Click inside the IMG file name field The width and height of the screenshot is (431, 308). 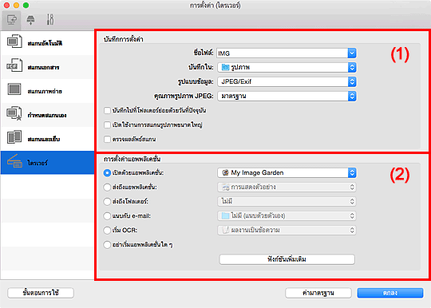click(282, 53)
